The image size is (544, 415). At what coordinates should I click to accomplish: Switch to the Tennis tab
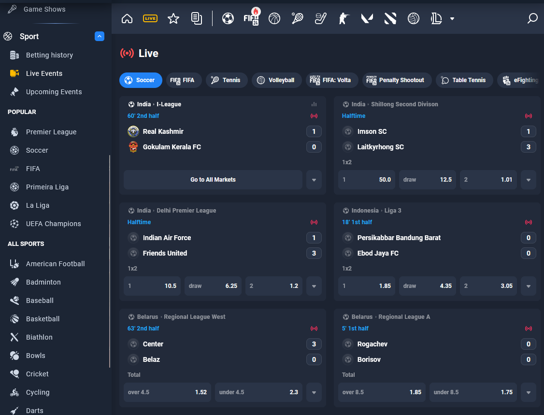(227, 80)
